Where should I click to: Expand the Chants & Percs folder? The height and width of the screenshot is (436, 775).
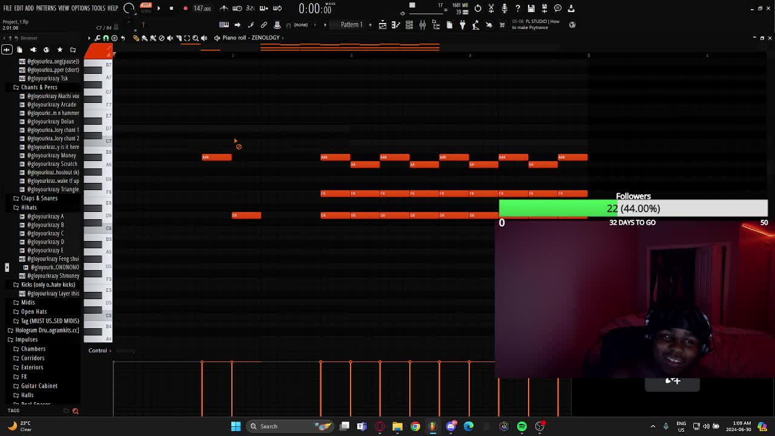pyautogui.click(x=39, y=87)
